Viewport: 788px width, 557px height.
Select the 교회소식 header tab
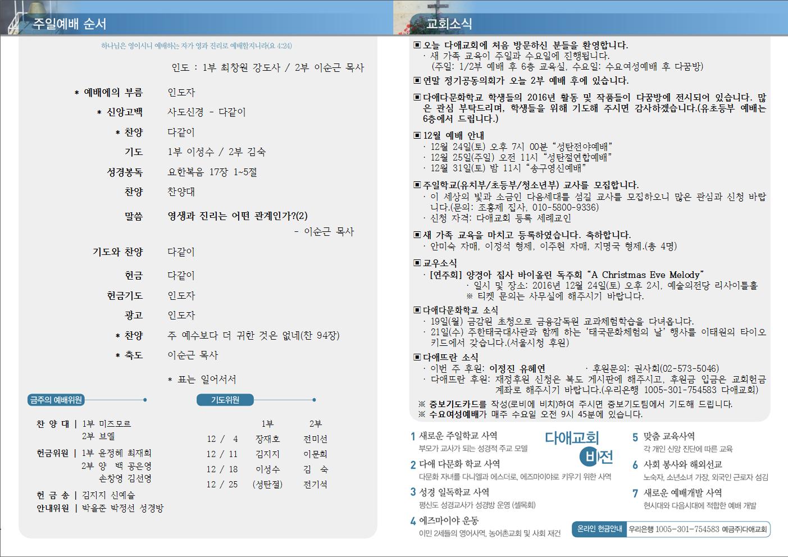pyautogui.click(x=449, y=24)
